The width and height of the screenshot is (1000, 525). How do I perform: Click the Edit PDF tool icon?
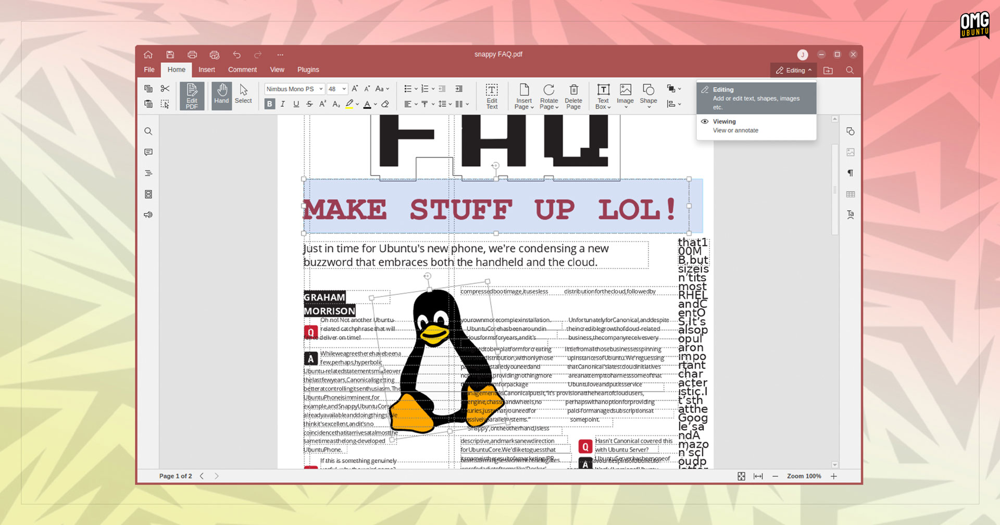[x=192, y=96]
